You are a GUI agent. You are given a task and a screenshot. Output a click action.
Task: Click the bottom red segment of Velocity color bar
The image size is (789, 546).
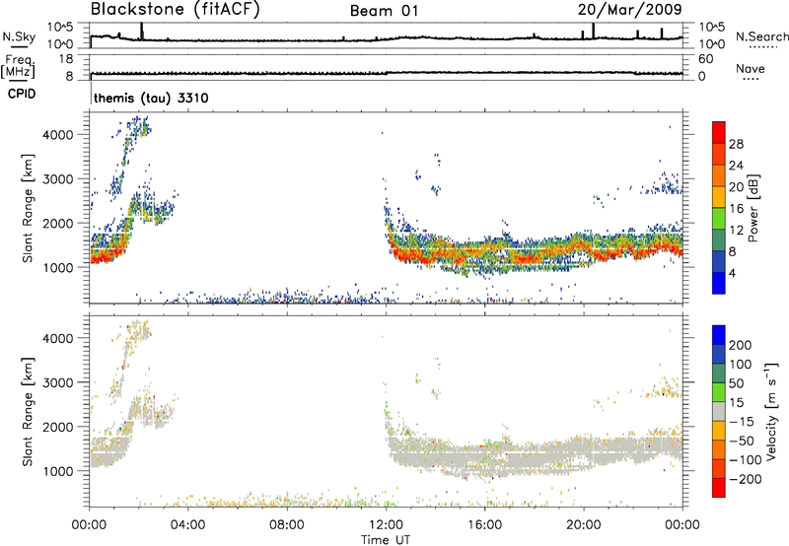[719, 488]
